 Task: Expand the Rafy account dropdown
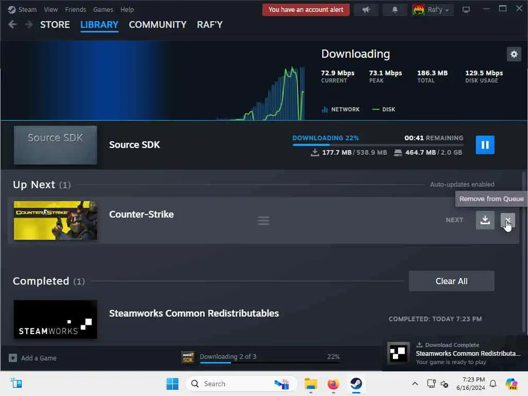point(438,9)
